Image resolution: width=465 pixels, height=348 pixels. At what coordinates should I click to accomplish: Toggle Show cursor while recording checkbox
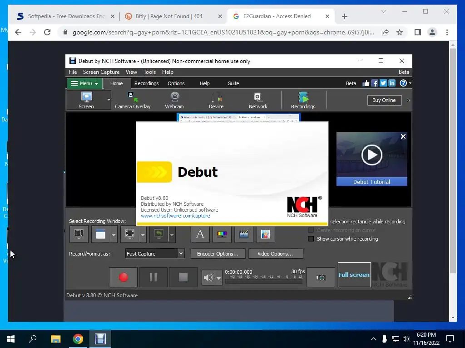[311, 239]
